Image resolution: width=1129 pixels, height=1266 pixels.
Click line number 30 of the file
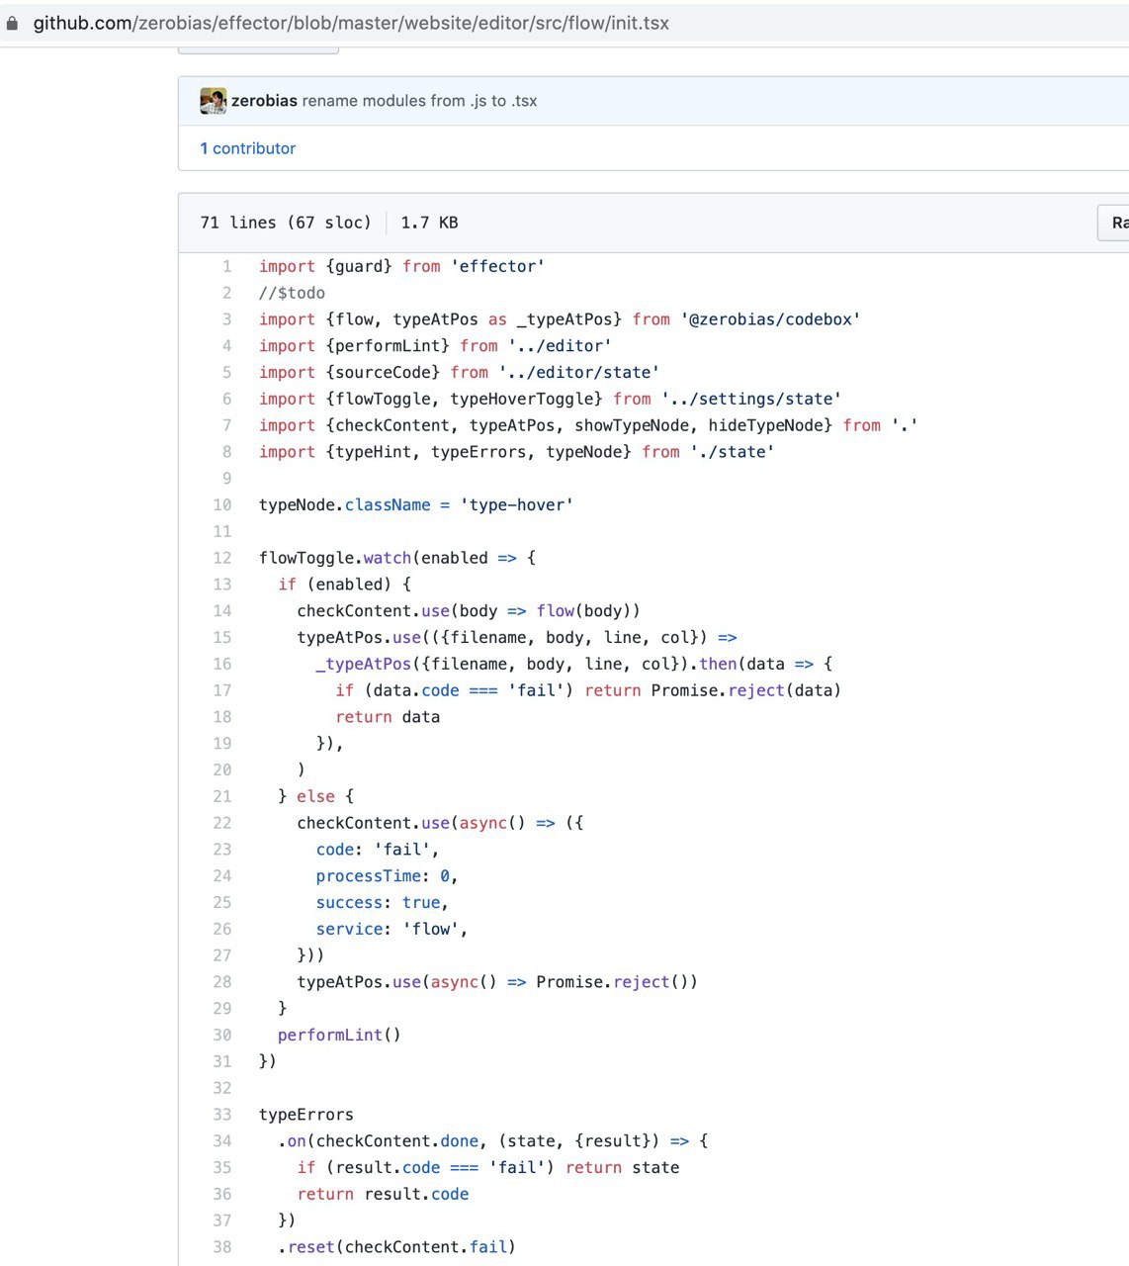222,1035
